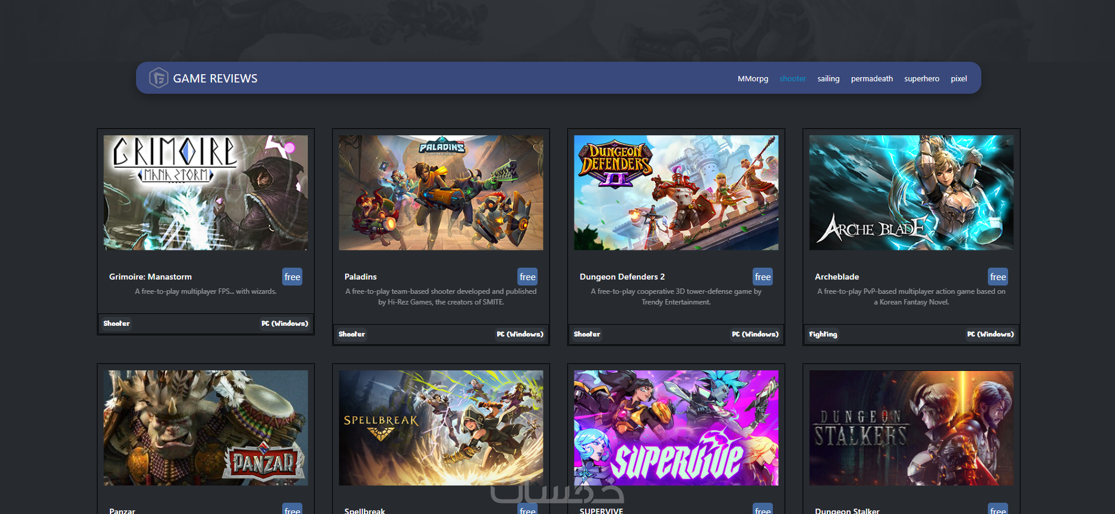Click PC (Windows) tag on Grimoire: Manastorm
1115x514 pixels.
[x=285, y=323]
